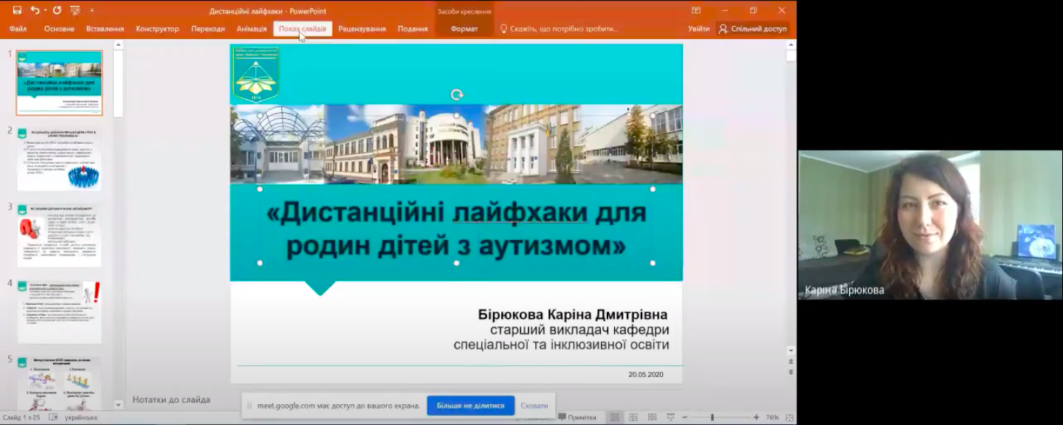Toggle Normal view button in status bar
This screenshot has height=425, width=1063.
615,418
